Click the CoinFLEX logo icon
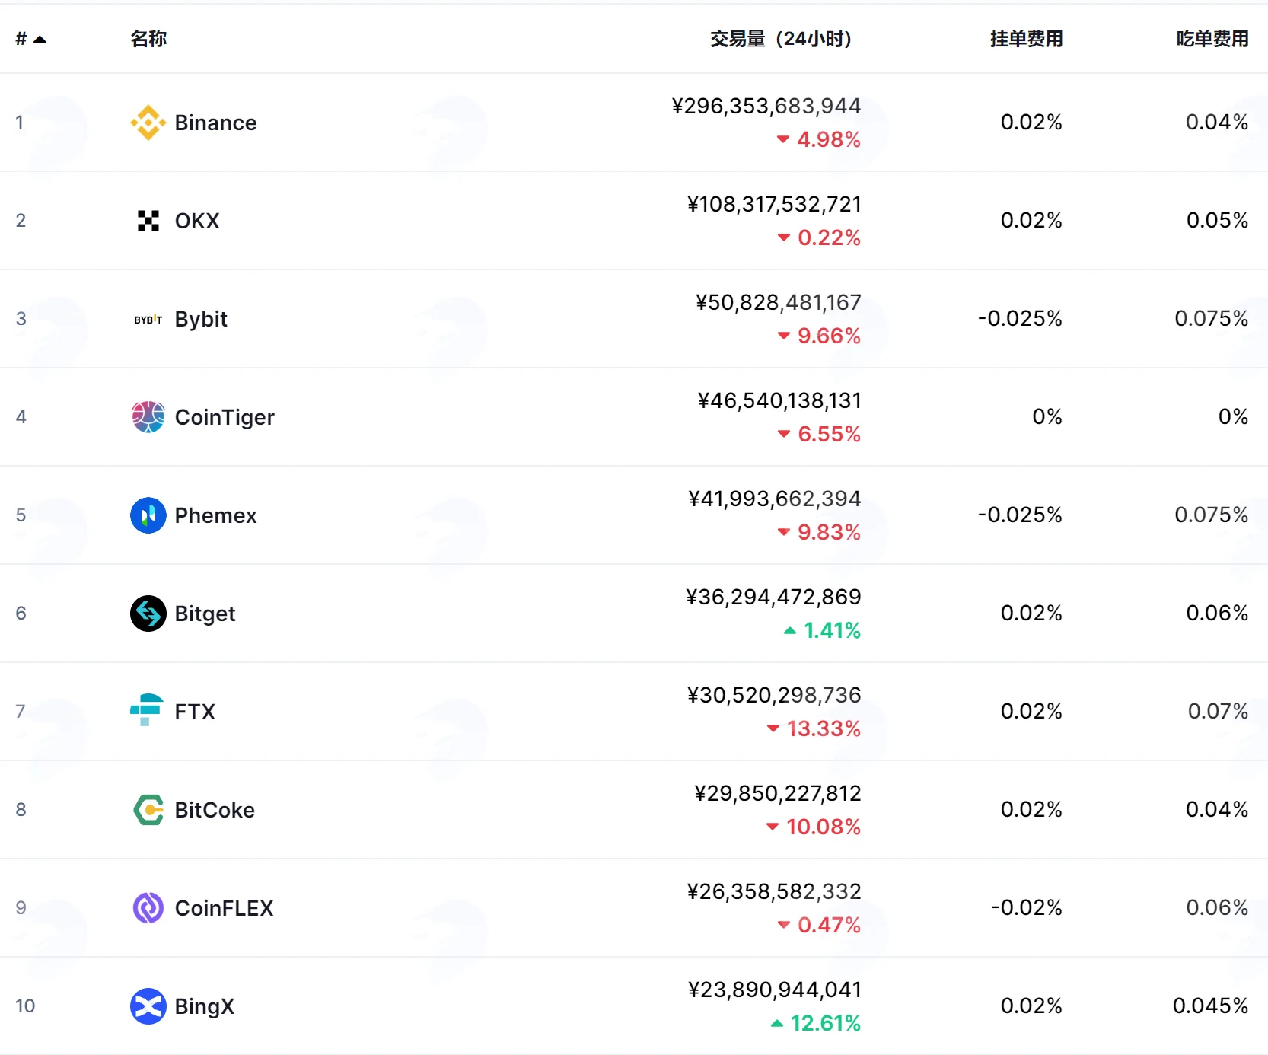The height and width of the screenshot is (1055, 1268). (x=148, y=908)
